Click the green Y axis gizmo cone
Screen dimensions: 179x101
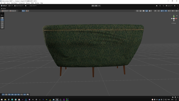174,16
